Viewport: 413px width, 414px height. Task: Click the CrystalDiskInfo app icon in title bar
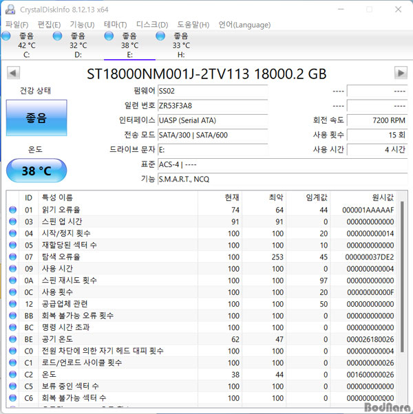coord(10,9)
